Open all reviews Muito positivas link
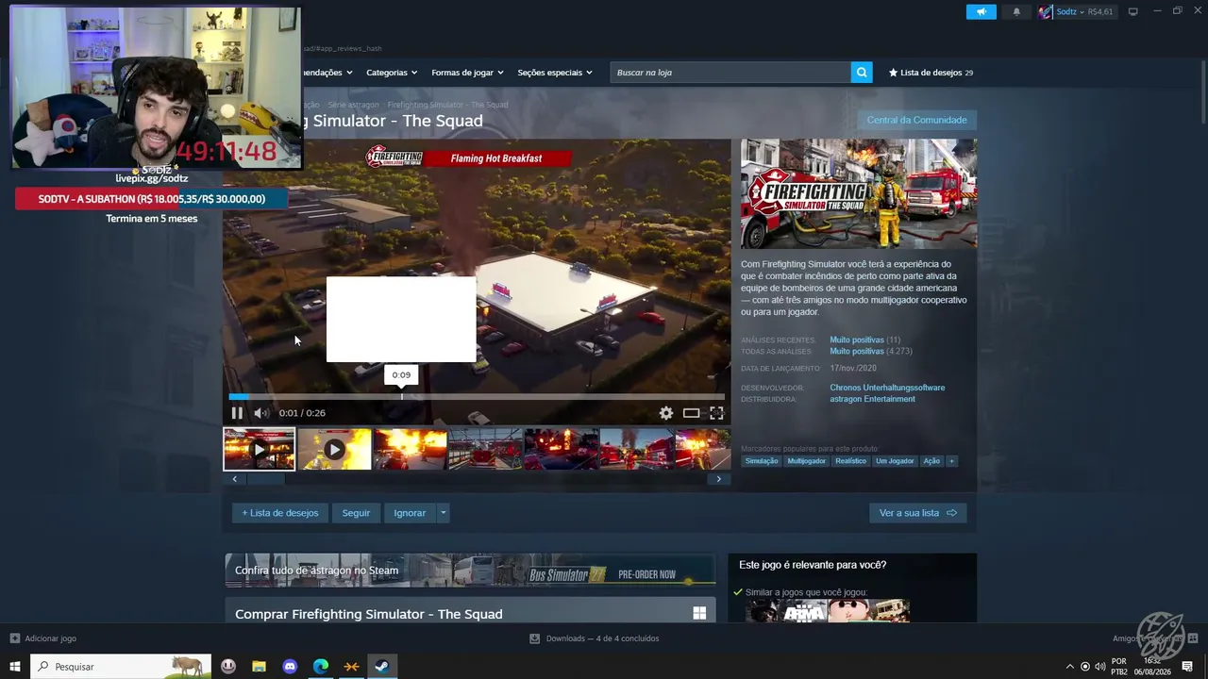 coord(857,352)
